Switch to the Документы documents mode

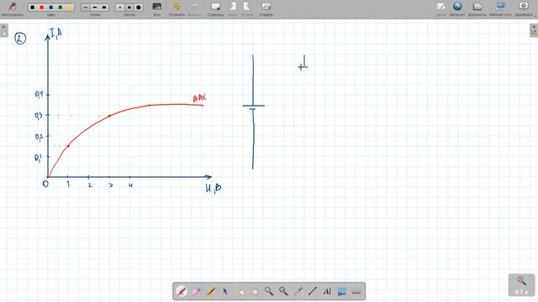pyautogui.click(x=477, y=6)
